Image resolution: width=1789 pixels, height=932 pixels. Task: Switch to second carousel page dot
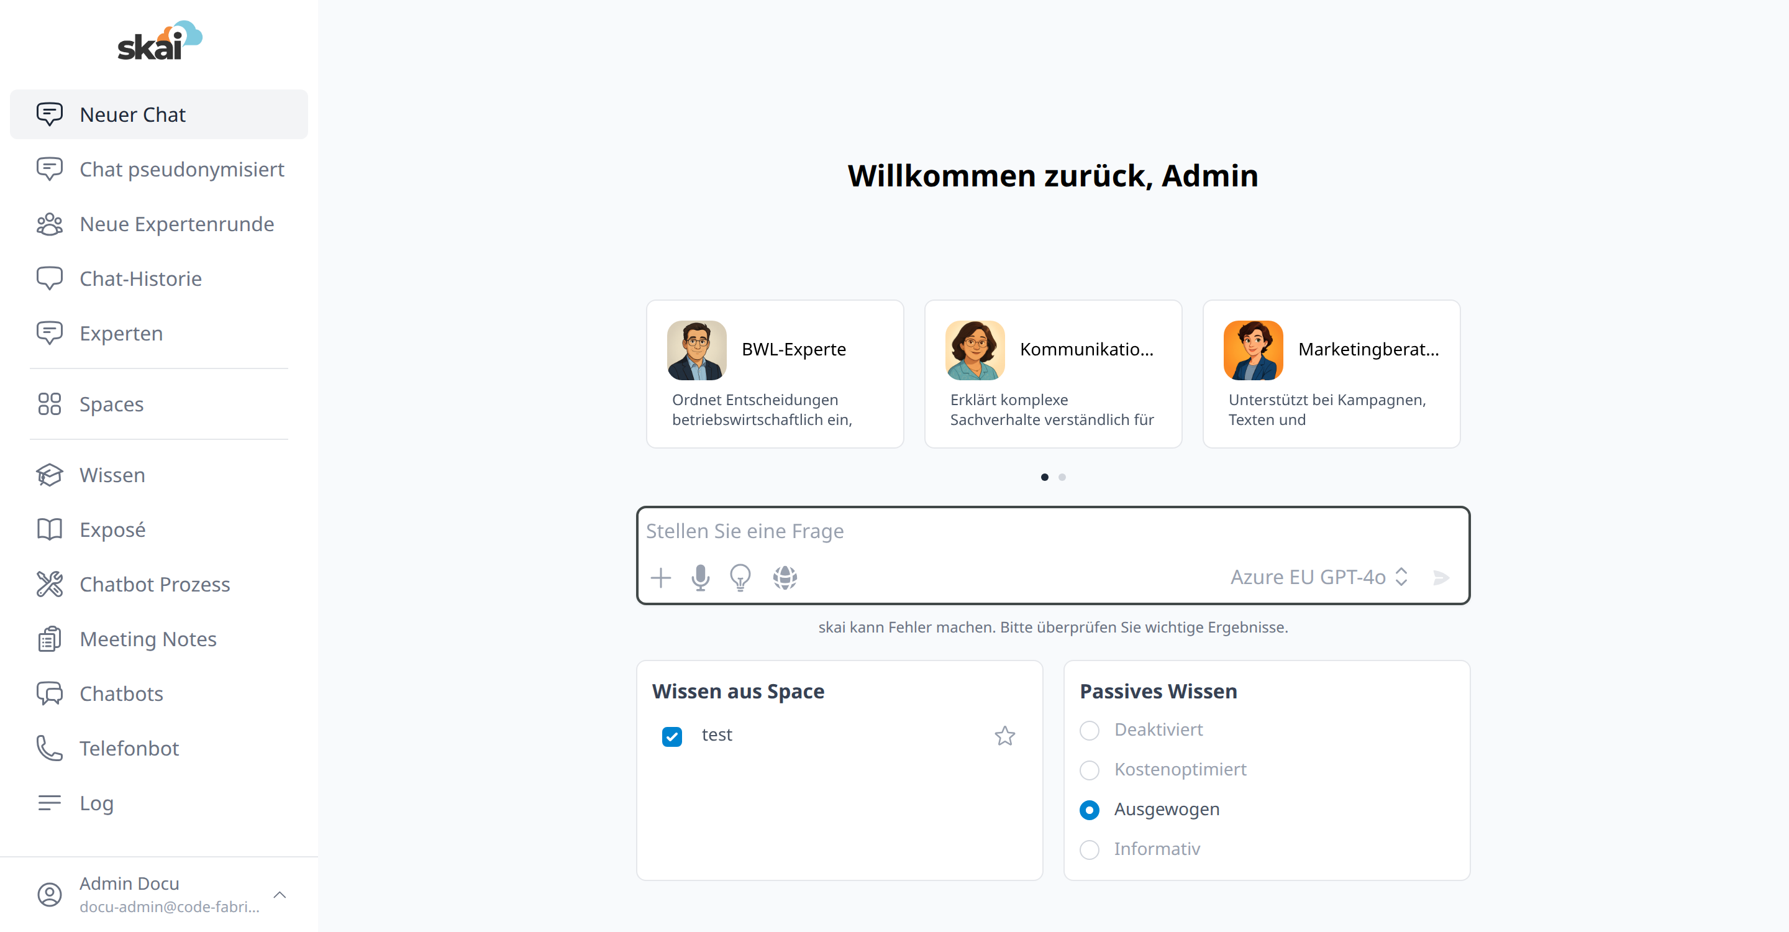[1062, 477]
